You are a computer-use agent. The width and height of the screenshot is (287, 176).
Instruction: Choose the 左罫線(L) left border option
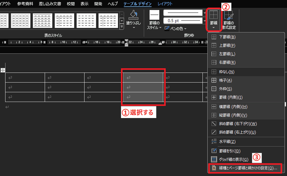246,54
